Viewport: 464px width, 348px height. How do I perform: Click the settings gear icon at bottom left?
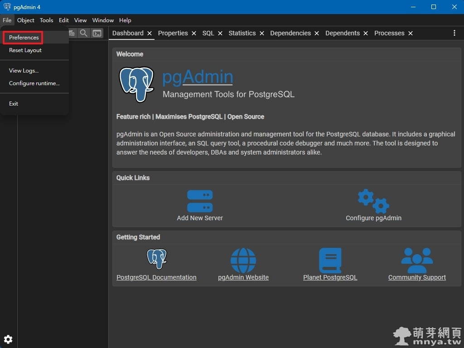click(8, 339)
